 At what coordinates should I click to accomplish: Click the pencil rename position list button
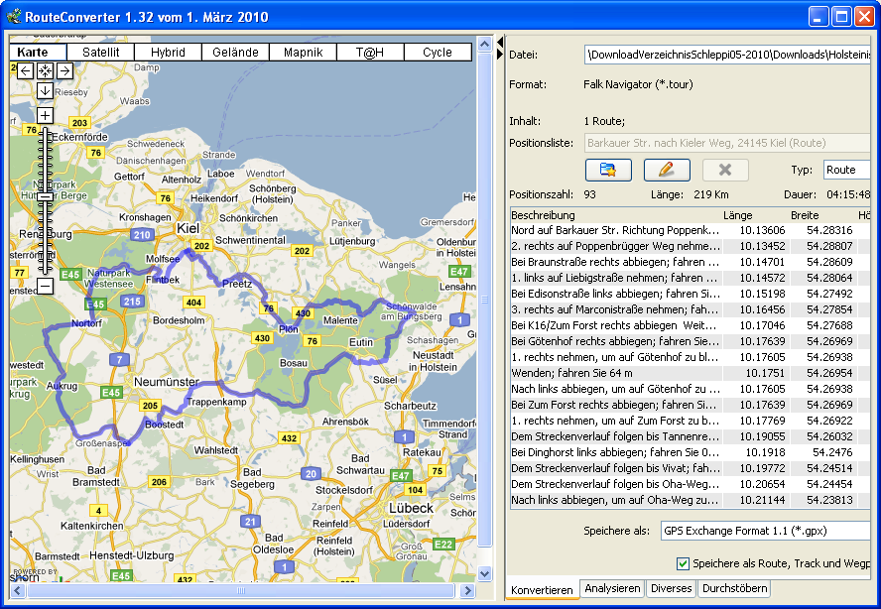[666, 170]
